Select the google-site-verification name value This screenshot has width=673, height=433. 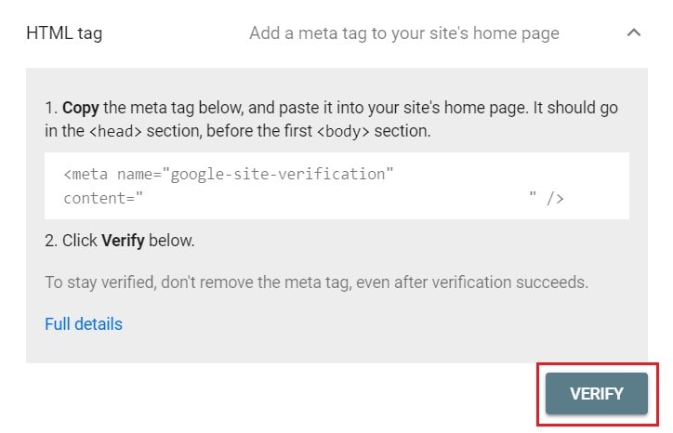(x=278, y=175)
